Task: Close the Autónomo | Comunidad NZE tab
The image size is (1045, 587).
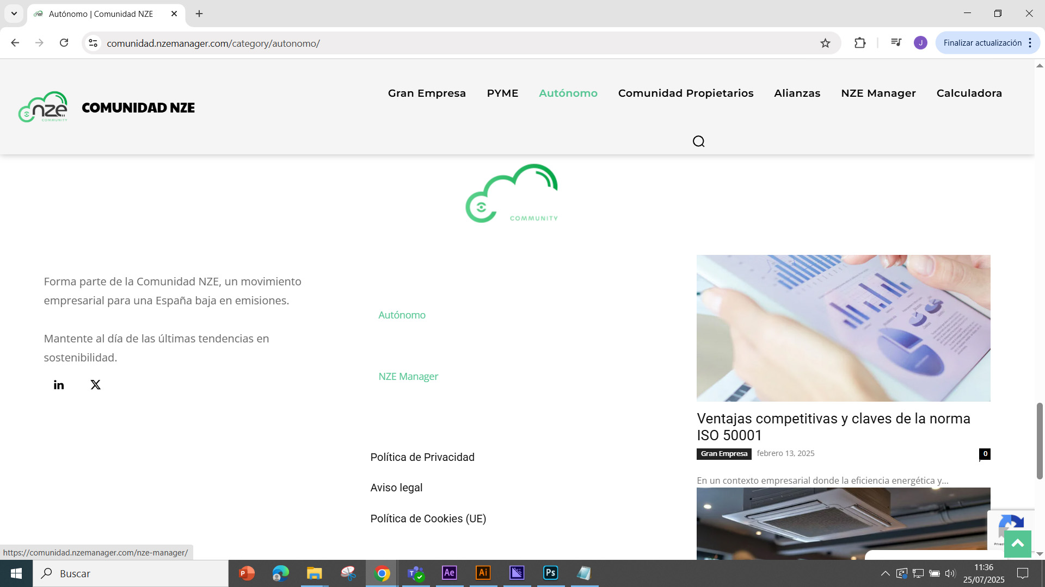Action: click(x=174, y=14)
